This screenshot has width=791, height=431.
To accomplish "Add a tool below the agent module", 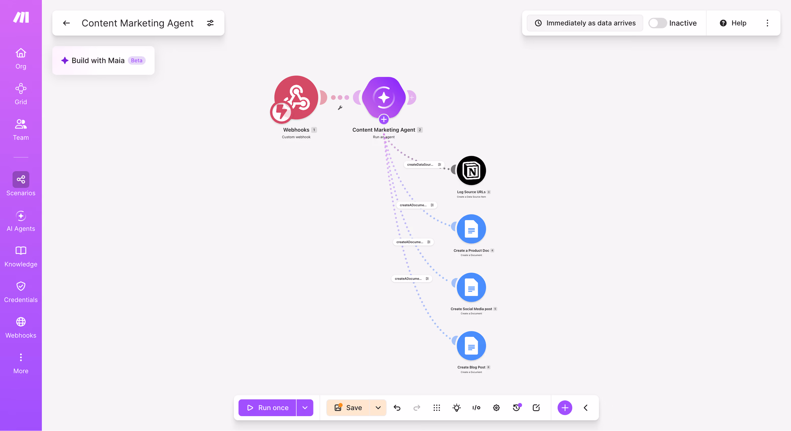I will (384, 119).
